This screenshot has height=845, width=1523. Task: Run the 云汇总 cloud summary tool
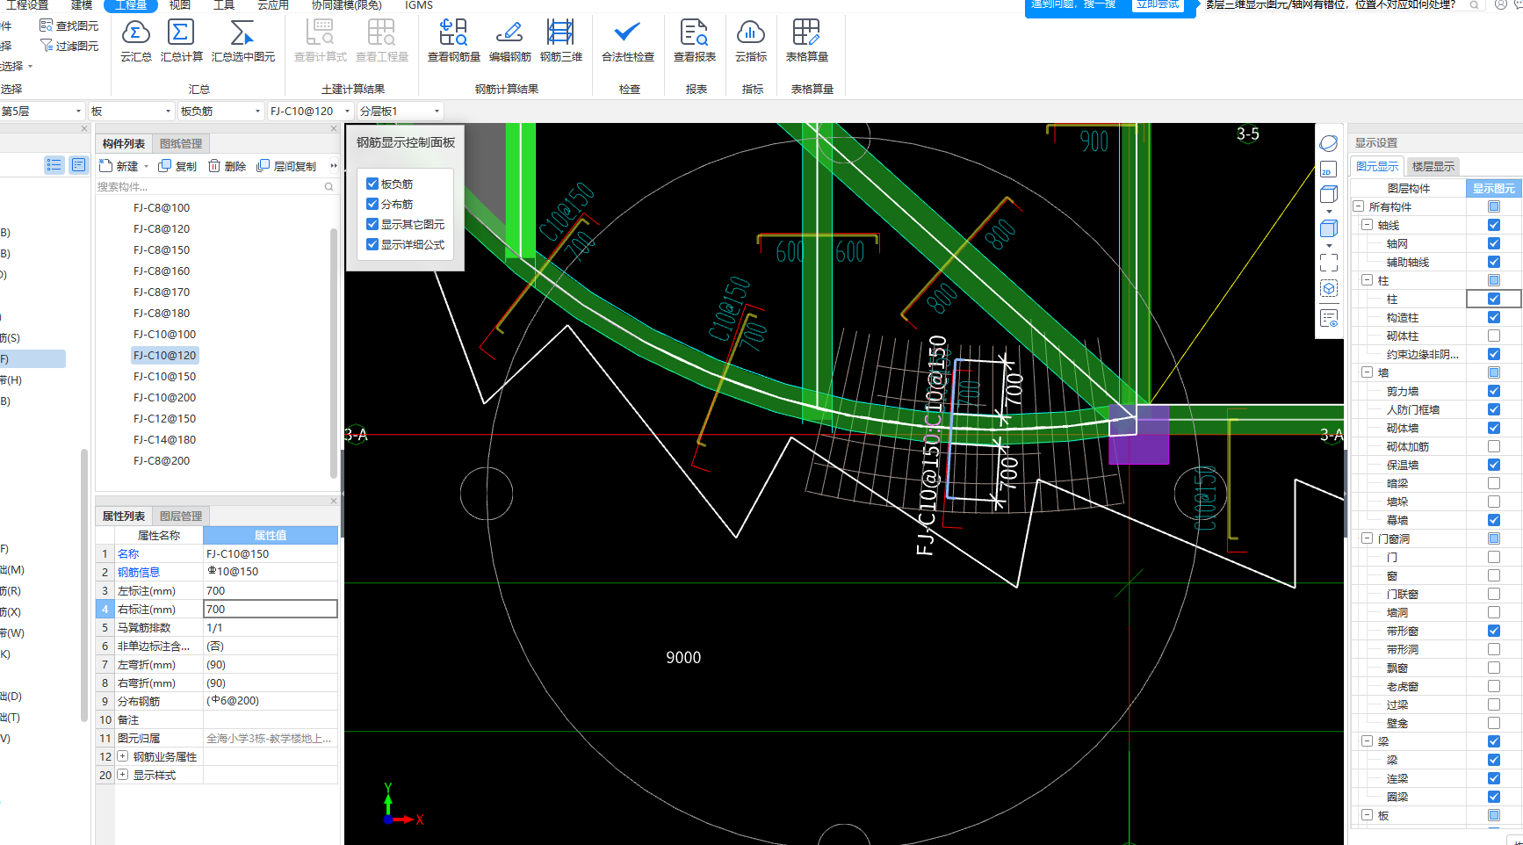coord(135,40)
